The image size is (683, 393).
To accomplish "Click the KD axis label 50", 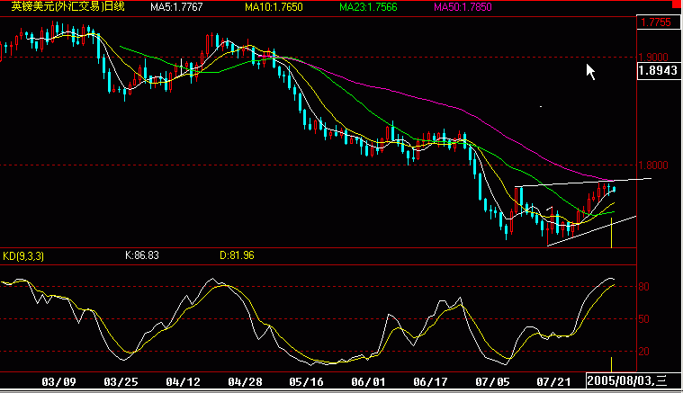I will [643, 319].
